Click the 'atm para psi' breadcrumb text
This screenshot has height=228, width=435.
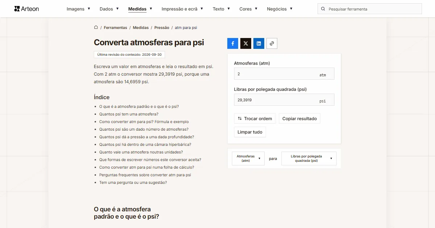[x=186, y=28]
